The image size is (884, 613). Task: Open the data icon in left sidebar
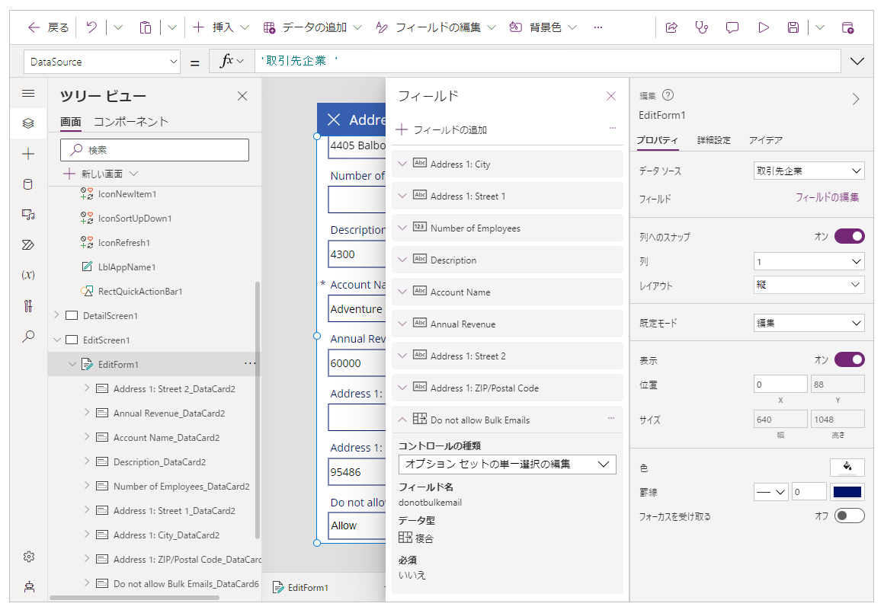(x=28, y=184)
